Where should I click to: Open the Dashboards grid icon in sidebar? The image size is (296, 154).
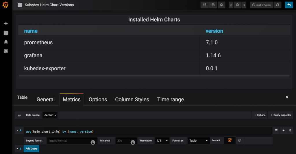6,33
